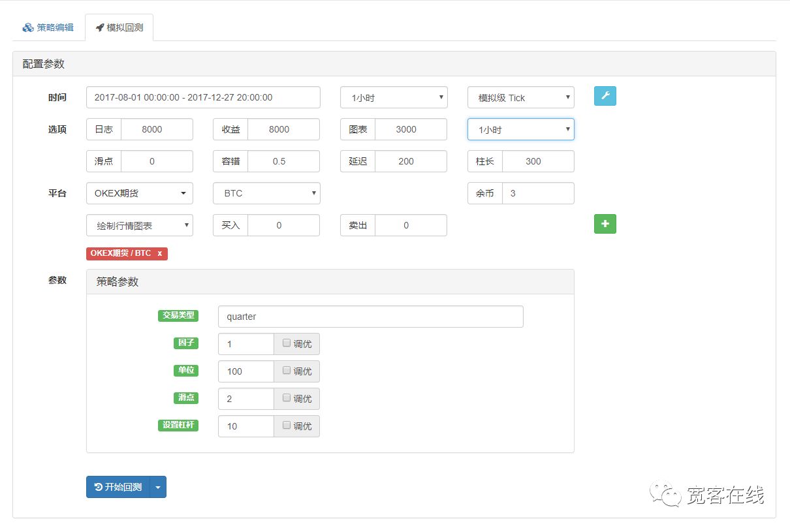Click the 开始回测 button
This screenshot has height=530, width=790.
tap(118, 487)
